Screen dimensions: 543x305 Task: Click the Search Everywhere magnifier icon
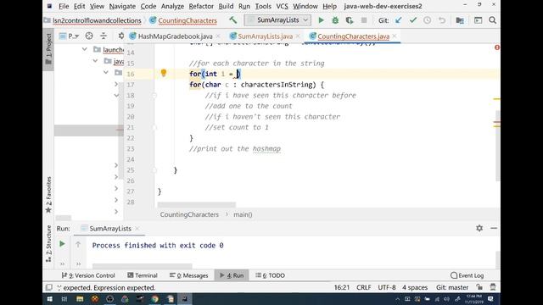[492, 20]
